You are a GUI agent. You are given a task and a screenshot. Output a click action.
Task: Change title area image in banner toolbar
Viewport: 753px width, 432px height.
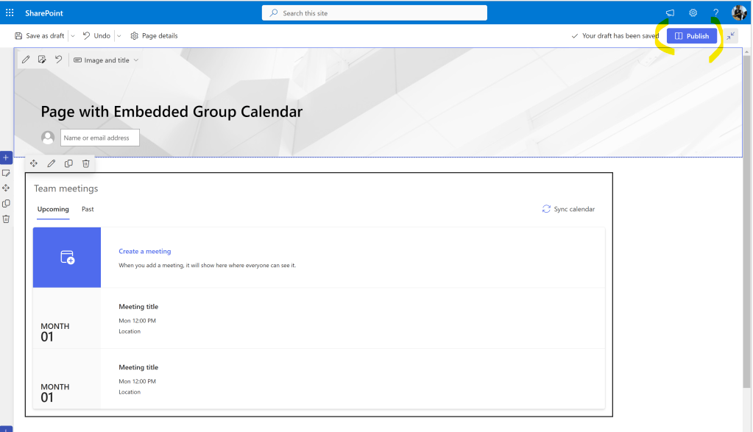(42, 60)
